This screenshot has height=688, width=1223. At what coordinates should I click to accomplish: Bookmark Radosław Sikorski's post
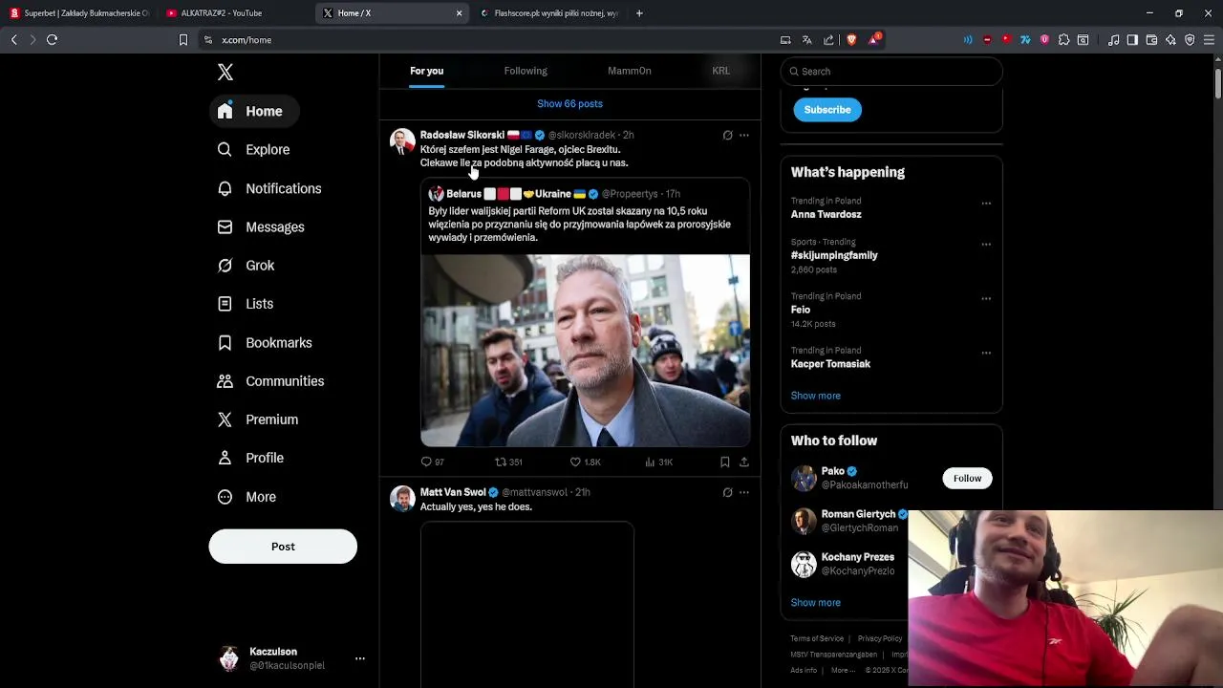click(725, 462)
